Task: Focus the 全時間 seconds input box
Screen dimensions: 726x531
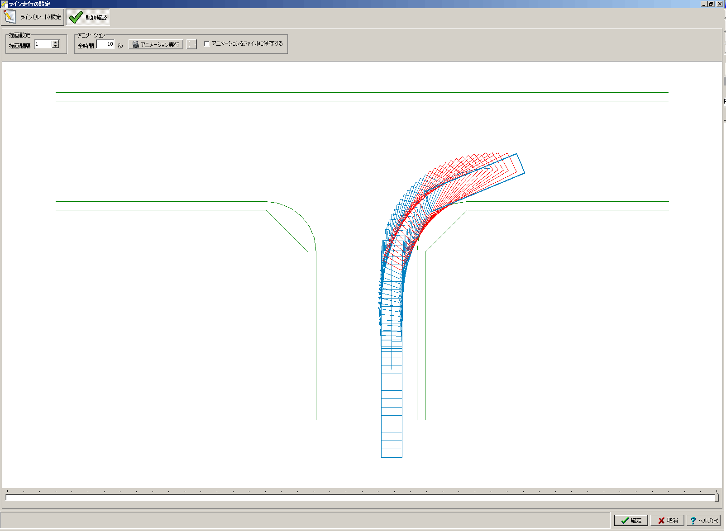Action: coord(105,44)
